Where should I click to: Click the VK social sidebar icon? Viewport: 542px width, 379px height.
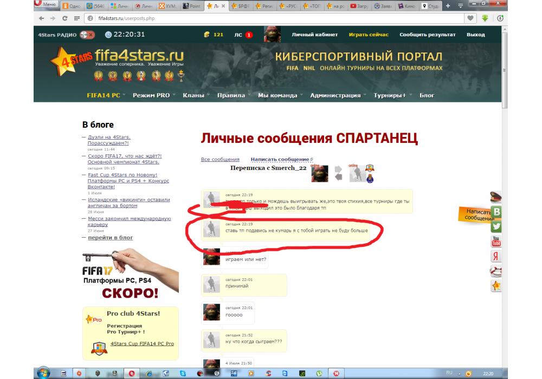pos(495,212)
